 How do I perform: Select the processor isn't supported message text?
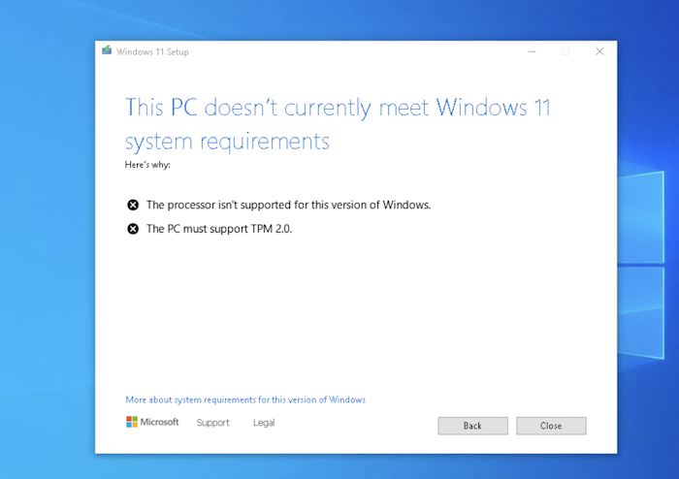288,206
